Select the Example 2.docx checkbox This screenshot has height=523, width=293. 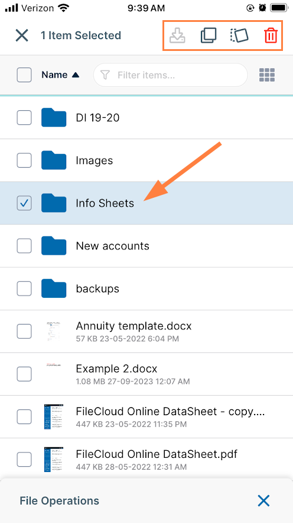pyautogui.click(x=24, y=374)
